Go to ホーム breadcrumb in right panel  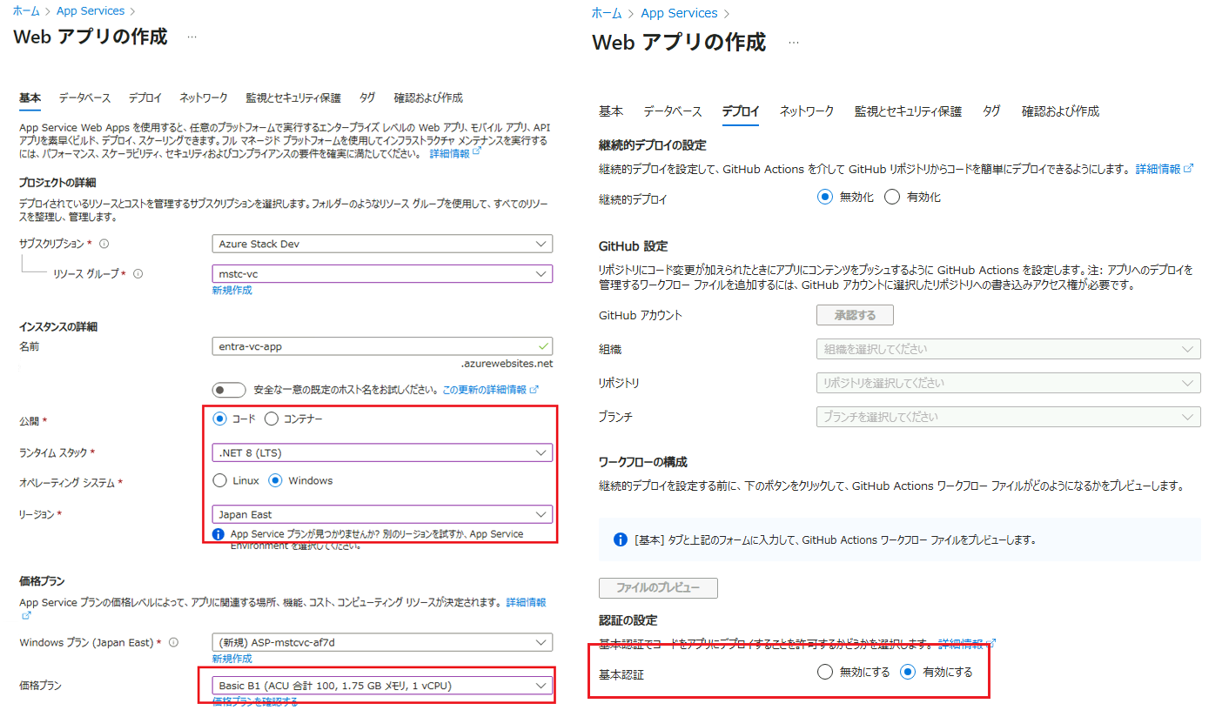[x=607, y=13]
